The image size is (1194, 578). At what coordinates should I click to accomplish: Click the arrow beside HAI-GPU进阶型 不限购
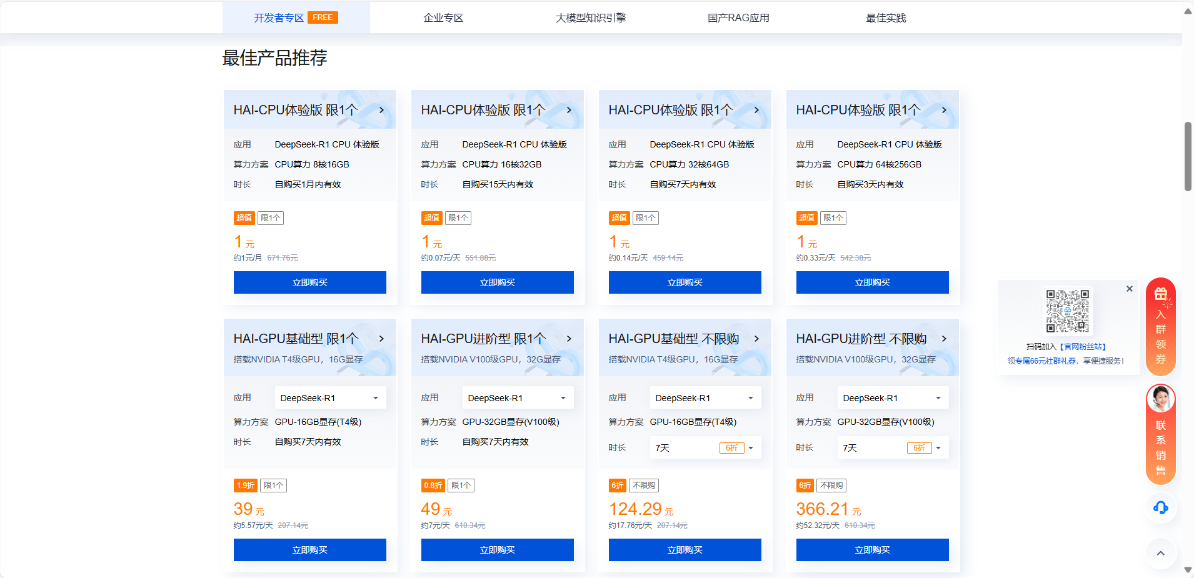[944, 339]
